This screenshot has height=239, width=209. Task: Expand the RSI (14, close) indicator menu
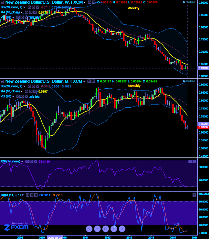coord(22,162)
